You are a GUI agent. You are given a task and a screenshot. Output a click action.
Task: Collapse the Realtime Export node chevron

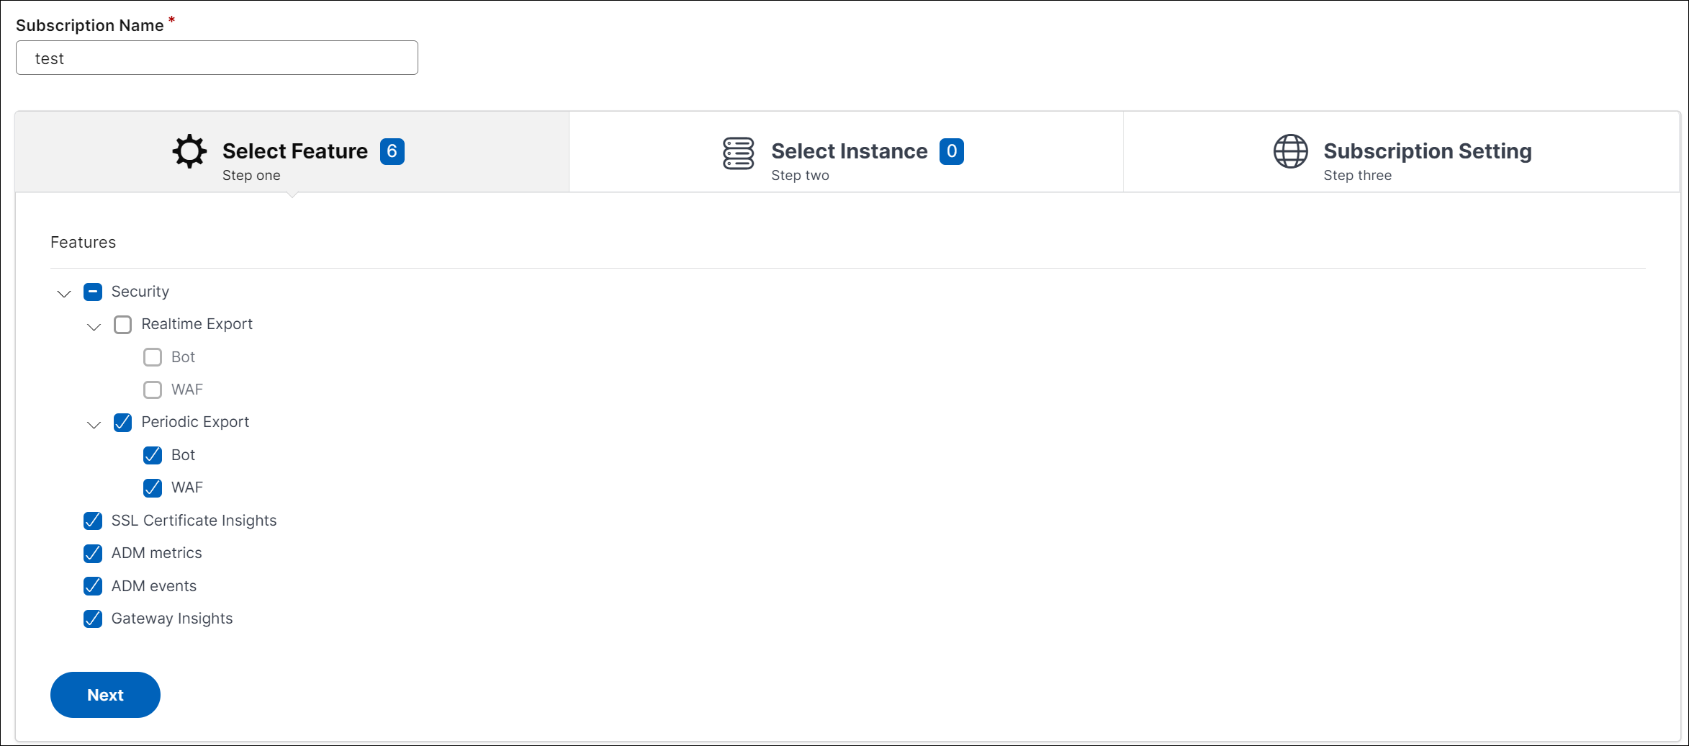coord(94,326)
